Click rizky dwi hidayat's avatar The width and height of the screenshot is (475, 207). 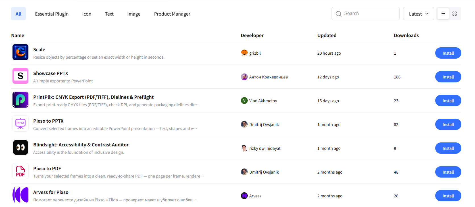(x=244, y=148)
